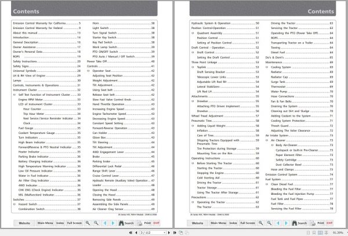Screen dimensions: 348x236
Task: Click the zoom-out magnifier on the left page toolbar
Action: coord(96,223)
